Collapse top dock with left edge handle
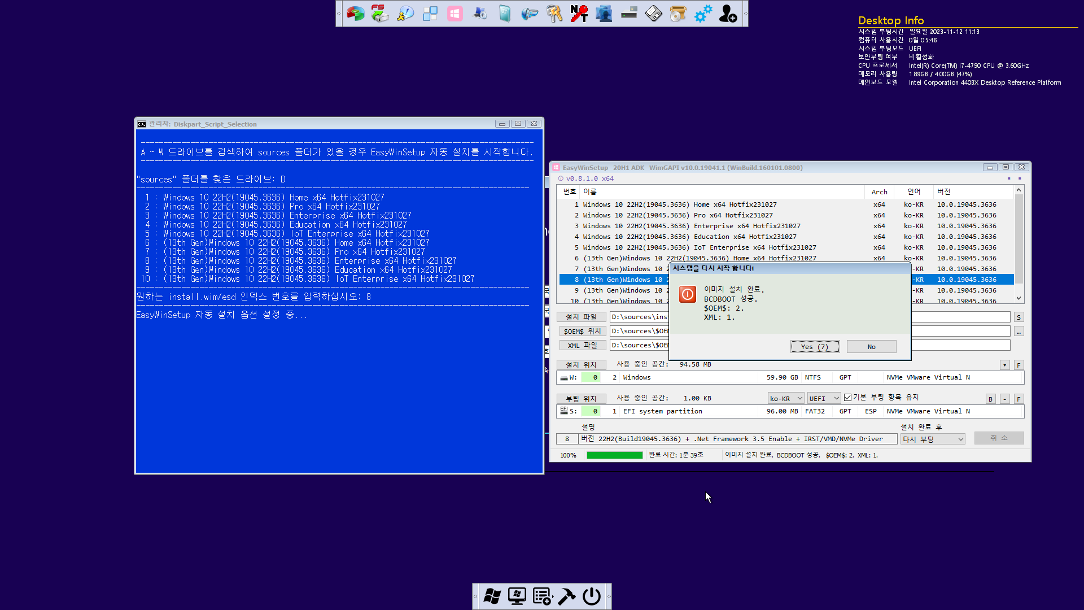 coord(339,14)
